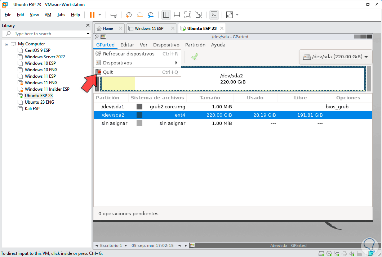Viewport: 382px width, 257px height.
Task: Click the grub2 core.img color swatch
Action: pos(139,107)
